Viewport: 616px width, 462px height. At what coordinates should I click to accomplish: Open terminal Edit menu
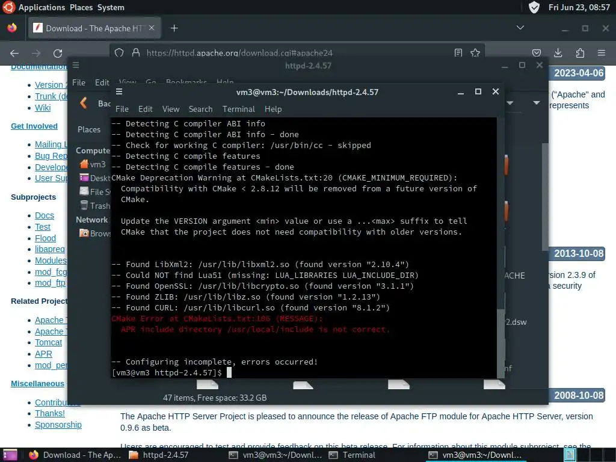click(145, 109)
